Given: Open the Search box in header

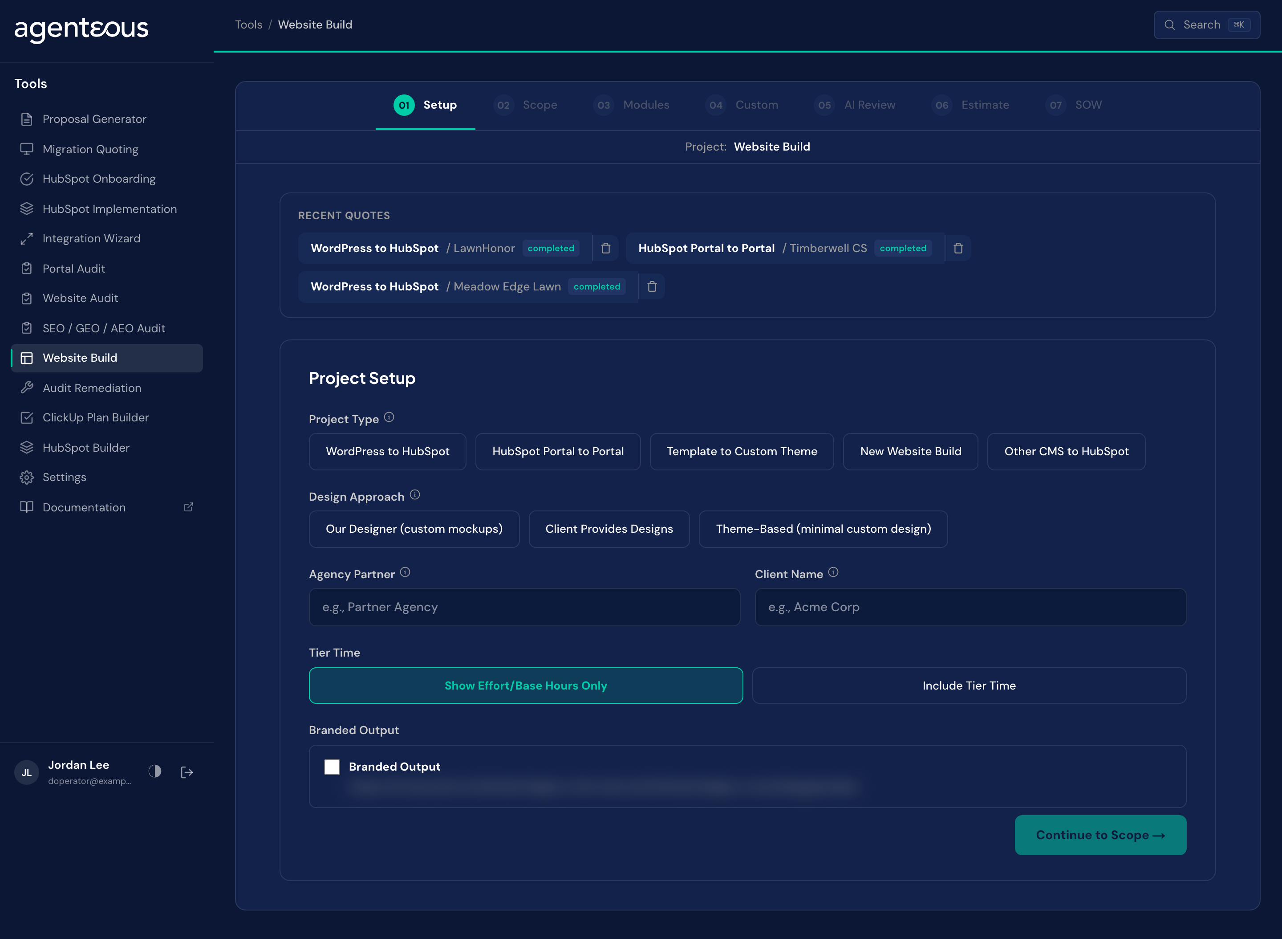Looking at the screenshot, I should tap(1206, 25).
